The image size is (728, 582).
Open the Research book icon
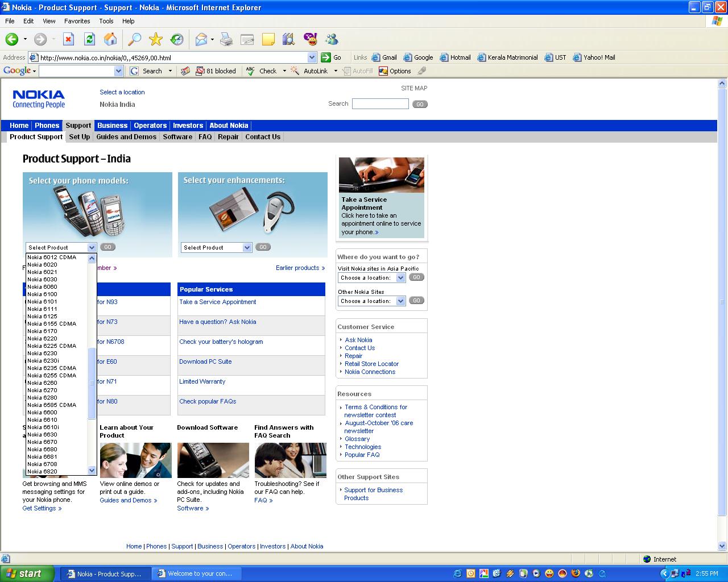tap(289, 39)
